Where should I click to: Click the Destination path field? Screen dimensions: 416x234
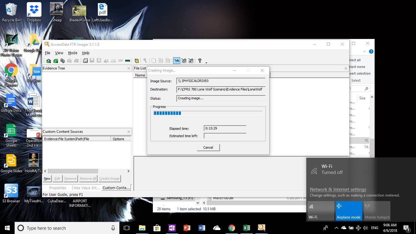(x=221, y=90)
